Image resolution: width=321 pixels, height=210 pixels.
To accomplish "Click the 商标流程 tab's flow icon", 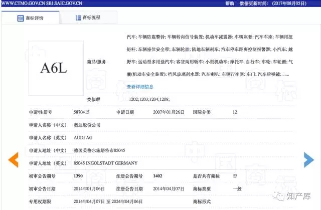I will (x=79, y=18).
